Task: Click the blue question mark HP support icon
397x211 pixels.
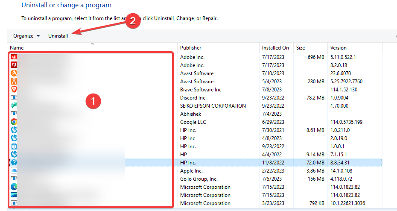Action: [x=14, y=162]
